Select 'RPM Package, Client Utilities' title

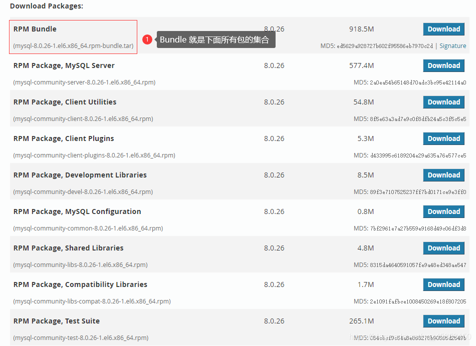click(x=65, y=102)
